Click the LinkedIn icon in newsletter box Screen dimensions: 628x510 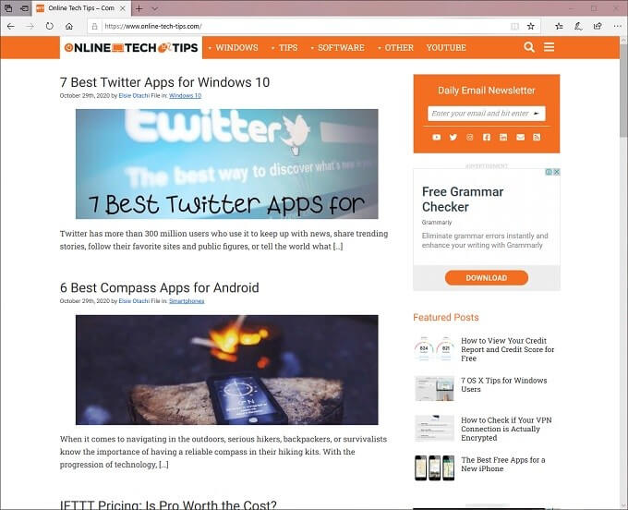pos(503,138)
